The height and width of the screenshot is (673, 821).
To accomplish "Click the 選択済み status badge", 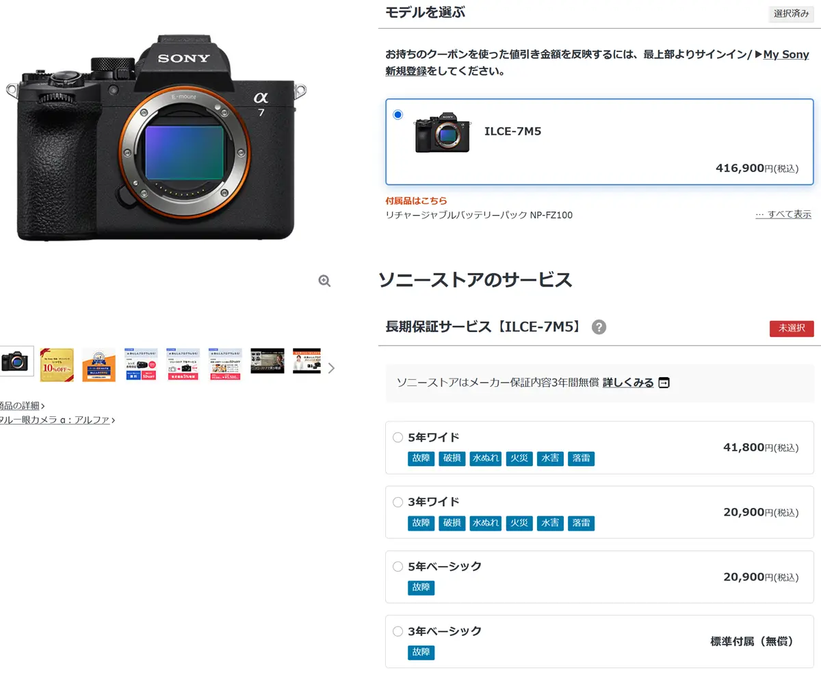I will (791, 14).
